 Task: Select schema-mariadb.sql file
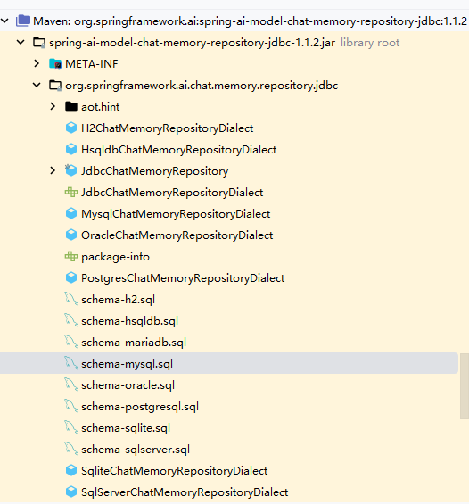tap(134, 343)
